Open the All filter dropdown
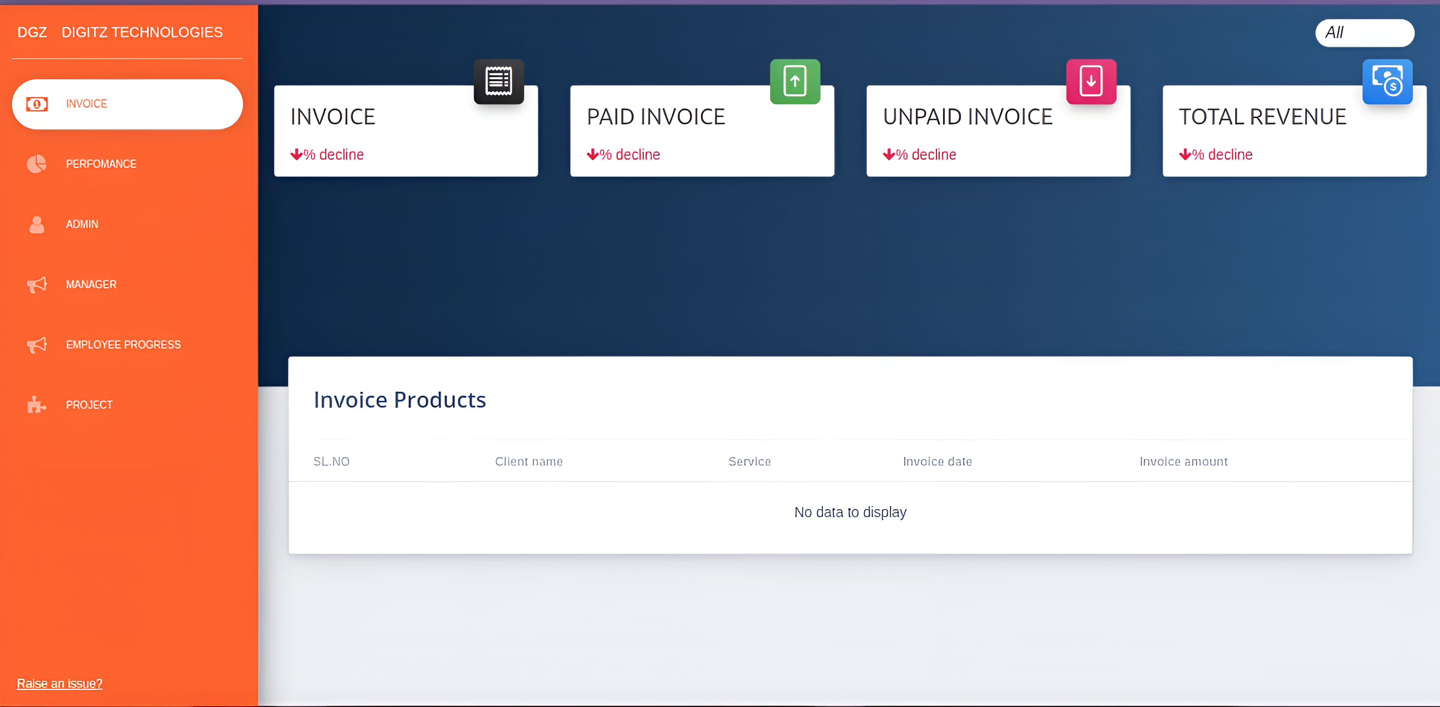This screenshot has height=707, width=1440. pos(1365,33)
